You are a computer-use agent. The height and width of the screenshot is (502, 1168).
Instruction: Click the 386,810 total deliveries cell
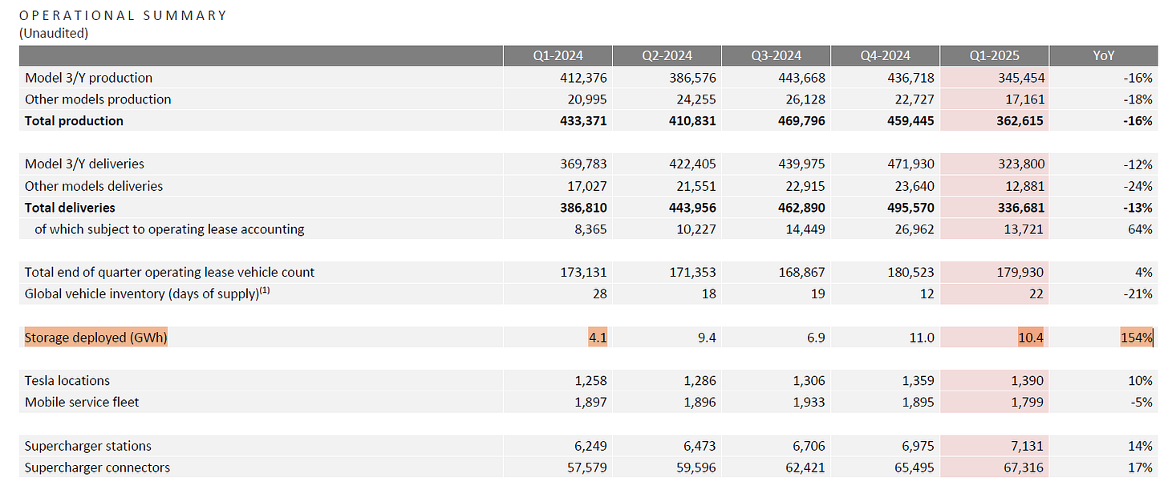click(583, 208)
